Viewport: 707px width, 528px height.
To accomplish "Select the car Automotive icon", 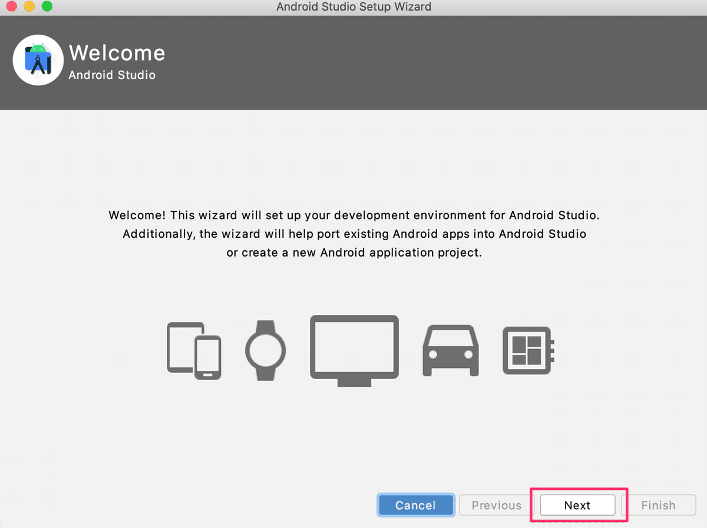I will click(x=451, y=350).
